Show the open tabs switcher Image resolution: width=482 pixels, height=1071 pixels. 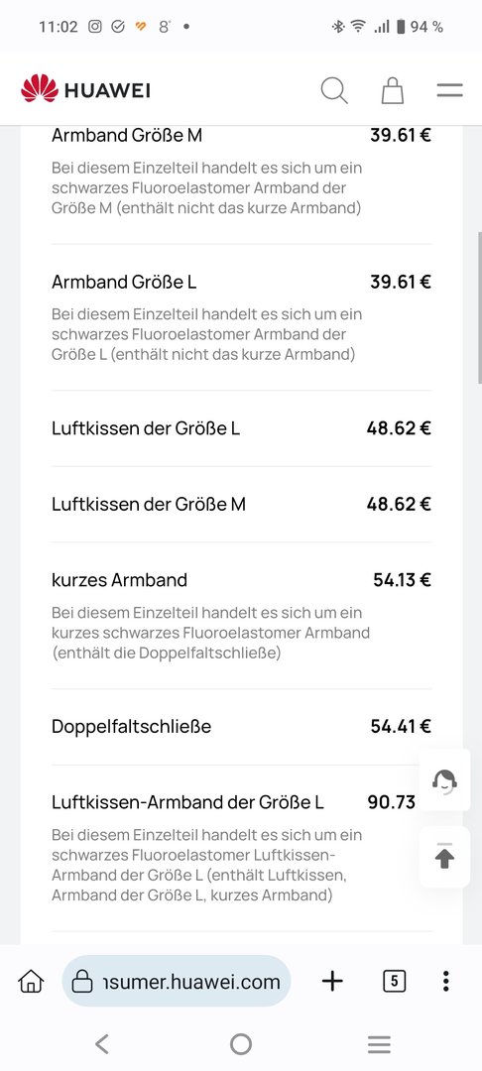(x=394, y=982)
